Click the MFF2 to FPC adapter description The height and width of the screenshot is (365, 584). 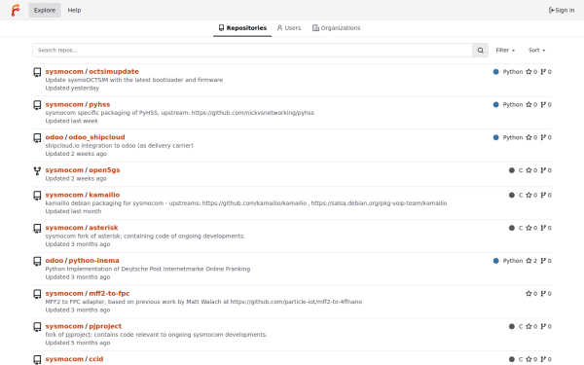[x=203, y=302]
